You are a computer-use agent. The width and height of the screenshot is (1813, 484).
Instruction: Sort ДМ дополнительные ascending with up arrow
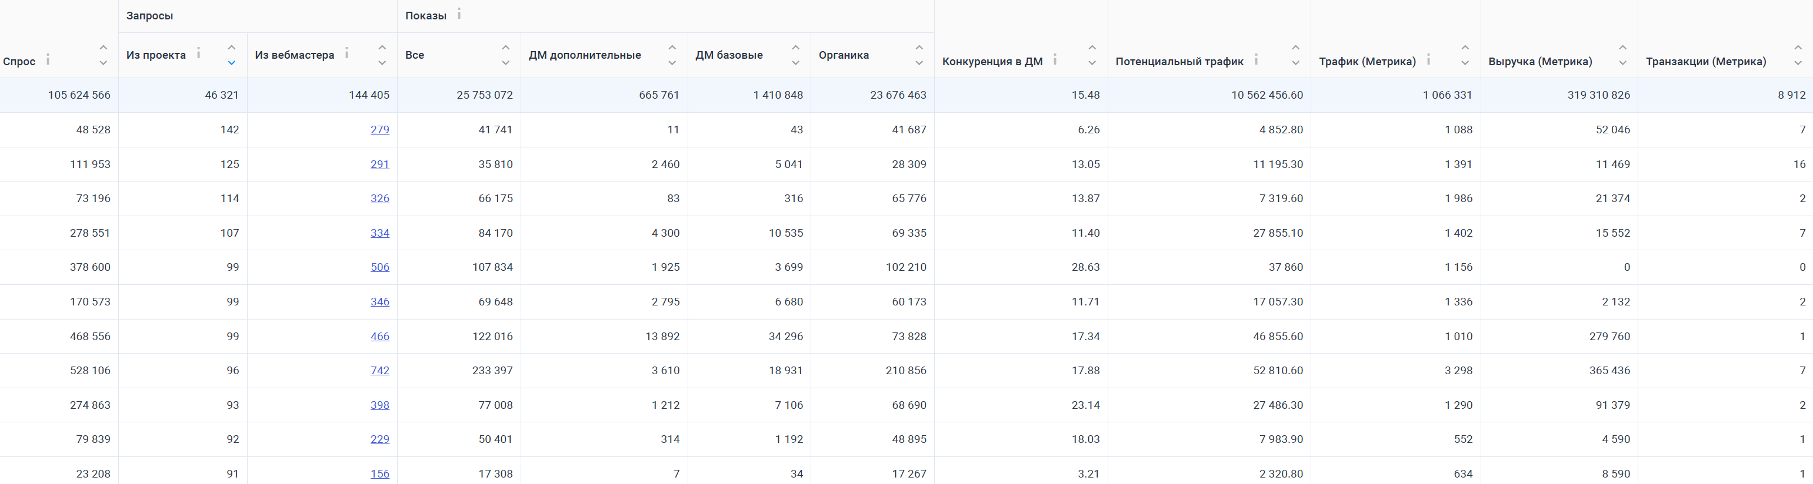click(x=672, y=47)
